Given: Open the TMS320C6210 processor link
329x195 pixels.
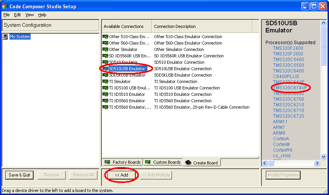Looking at the screenshot, I should tap(288, 104).
